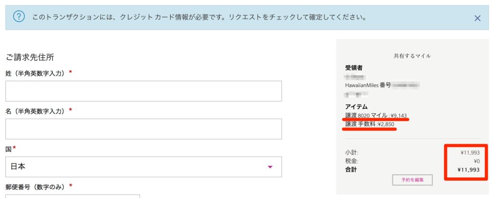Click the 小計 subtotal amount ¥11,993
Screen dimensions: 493x198
point(470,153)
